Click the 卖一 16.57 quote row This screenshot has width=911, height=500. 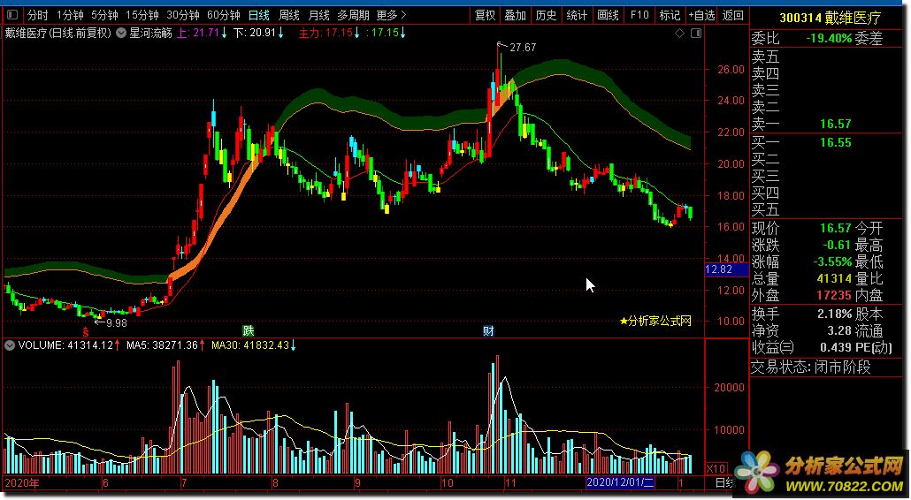(x=827, y=124)
